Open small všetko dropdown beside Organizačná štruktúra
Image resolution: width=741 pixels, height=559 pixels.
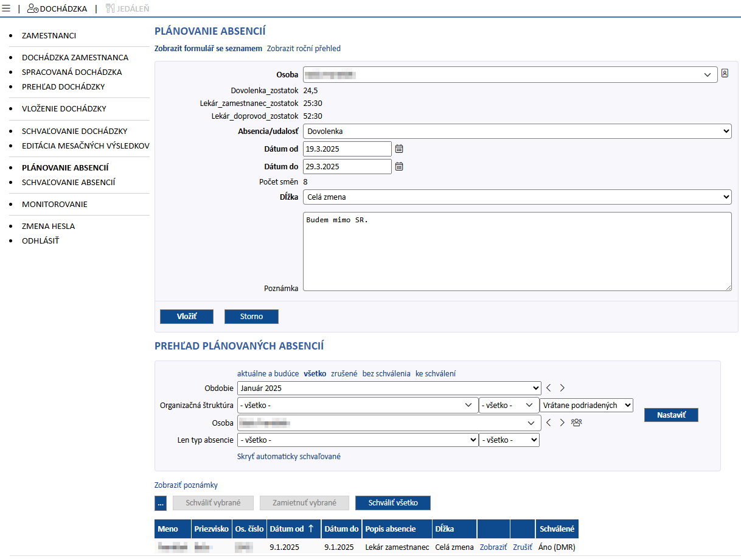pyautogui.click(x=509, y=405)
